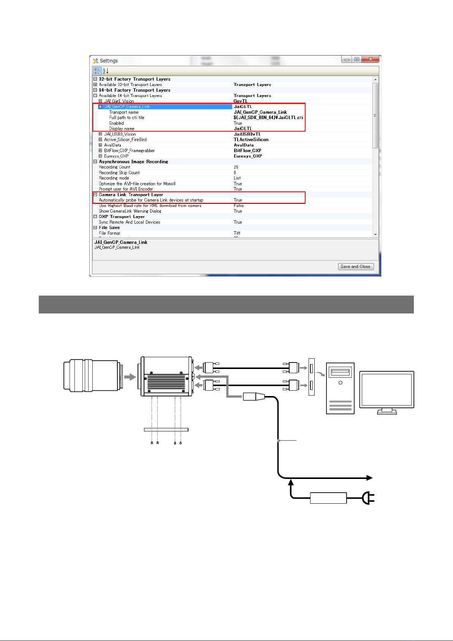This screenshot has width=453, height=641.
Task: Collapse the 32-bit Factory Transport Layers category
Action: [95, 79]
